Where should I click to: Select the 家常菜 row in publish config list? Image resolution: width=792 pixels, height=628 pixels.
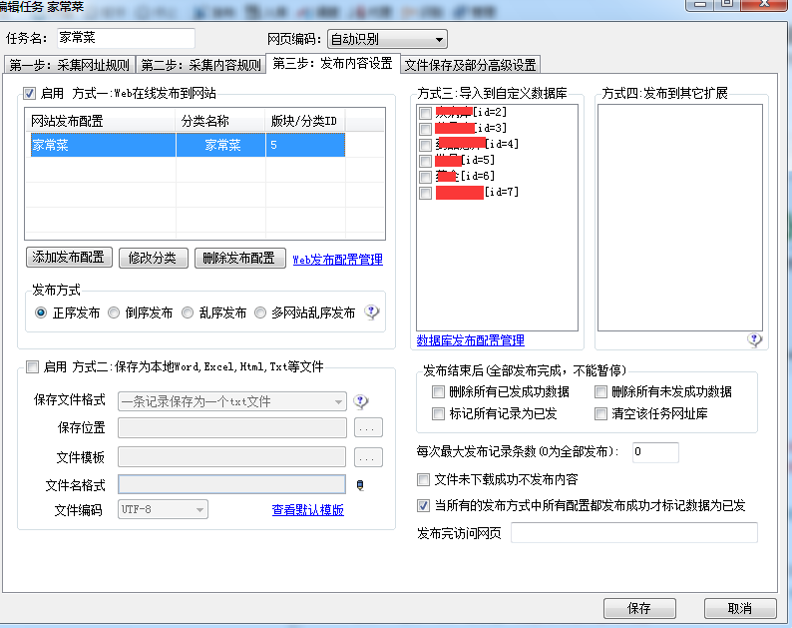tap(187, 145)
